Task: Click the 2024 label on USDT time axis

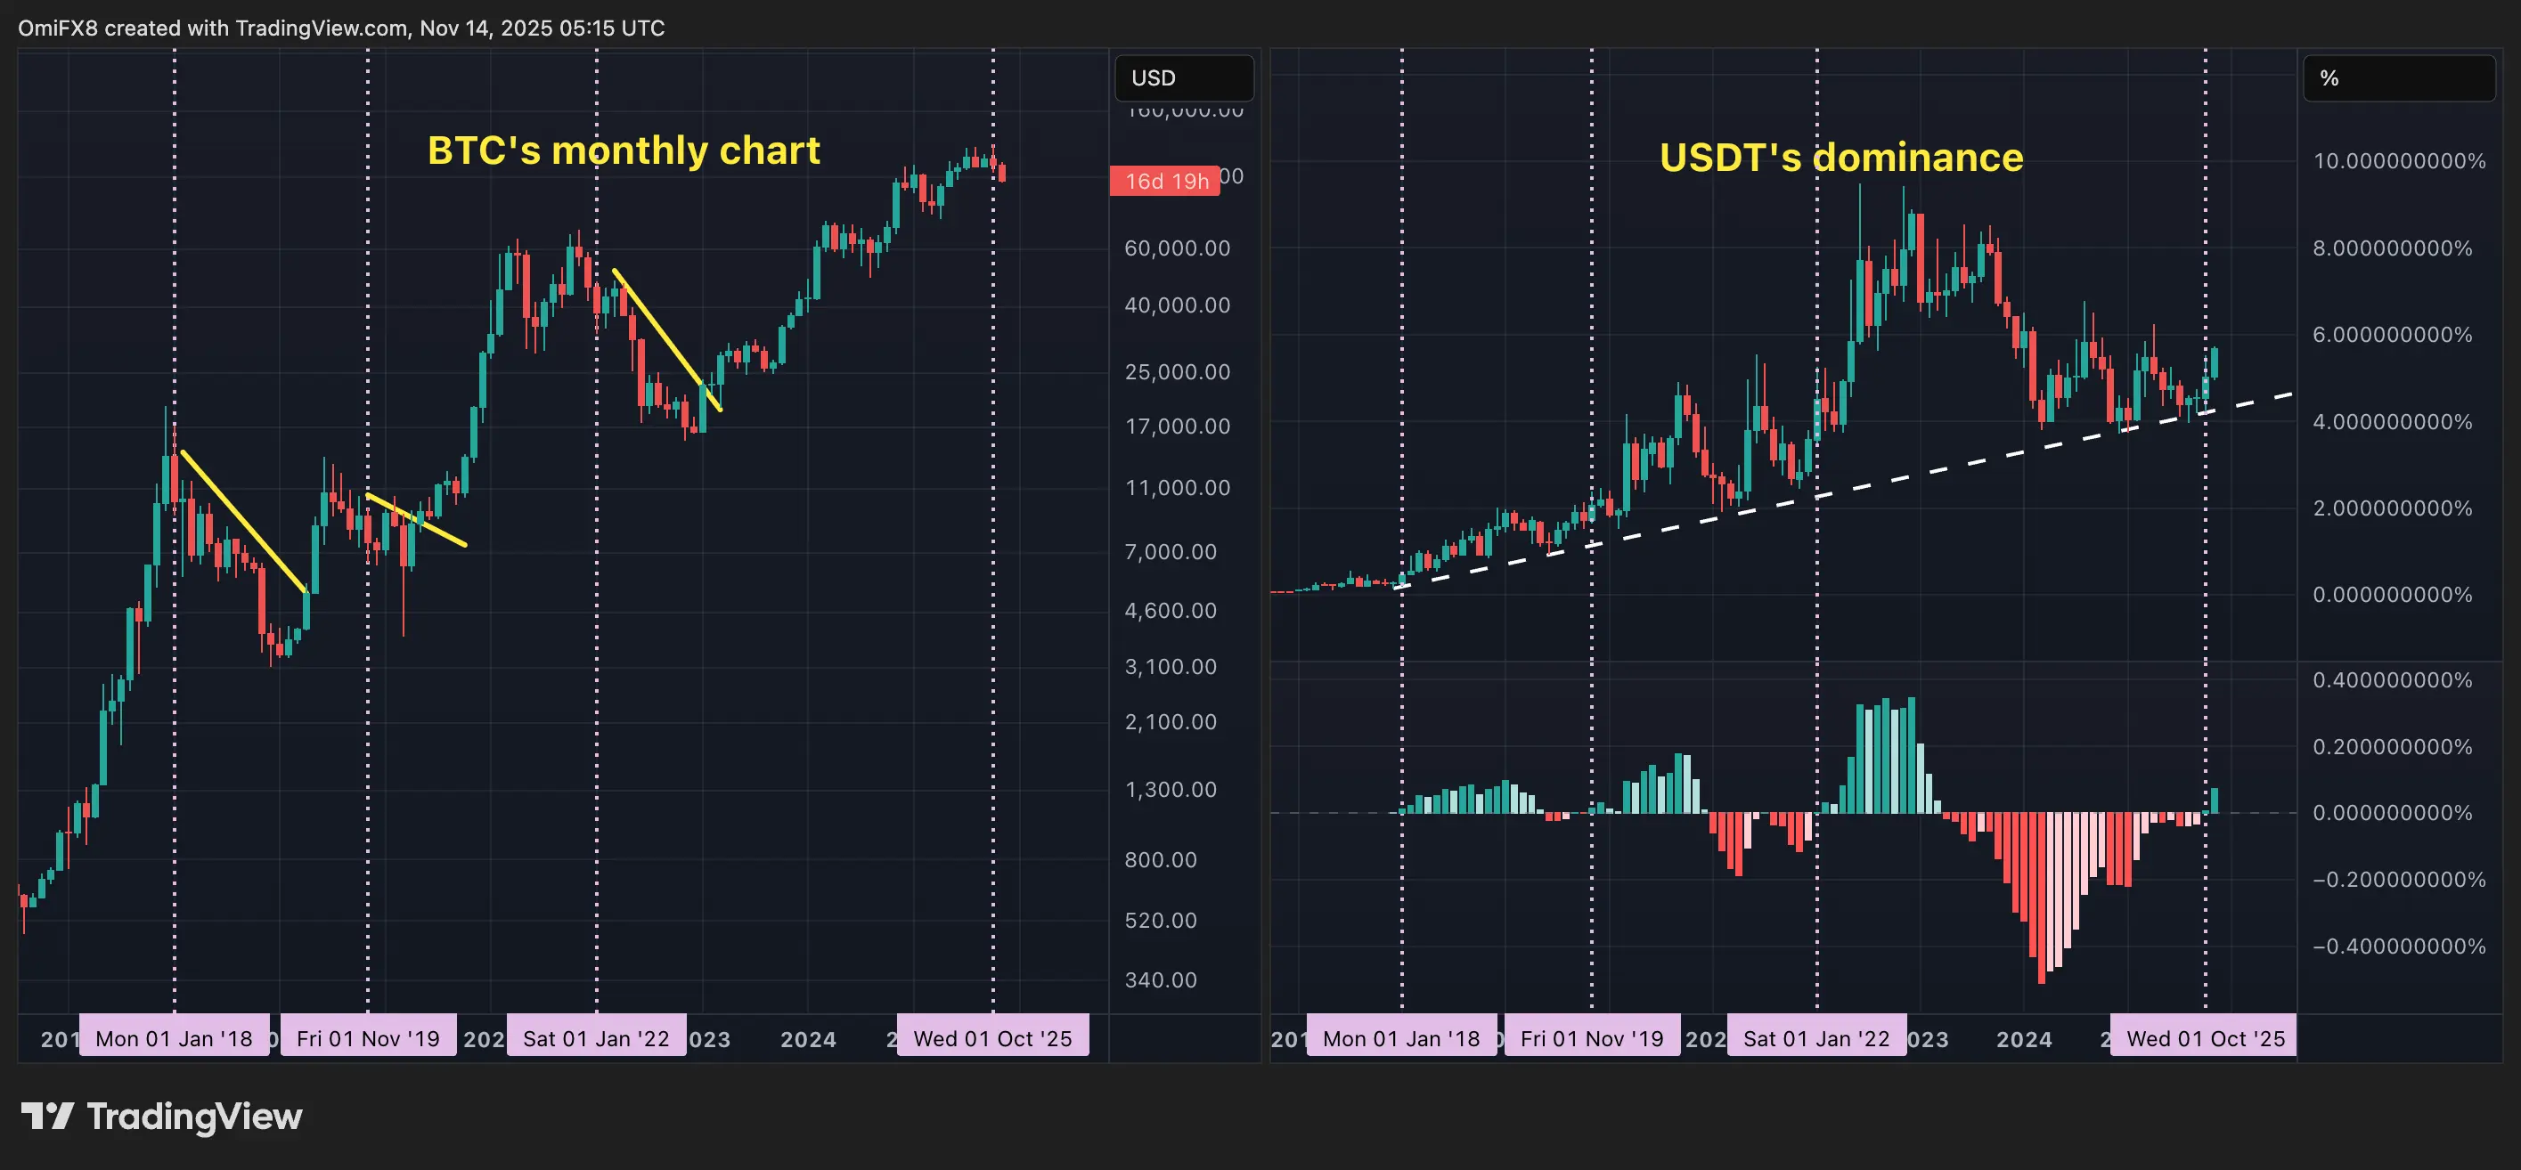Action: 2024,1039
